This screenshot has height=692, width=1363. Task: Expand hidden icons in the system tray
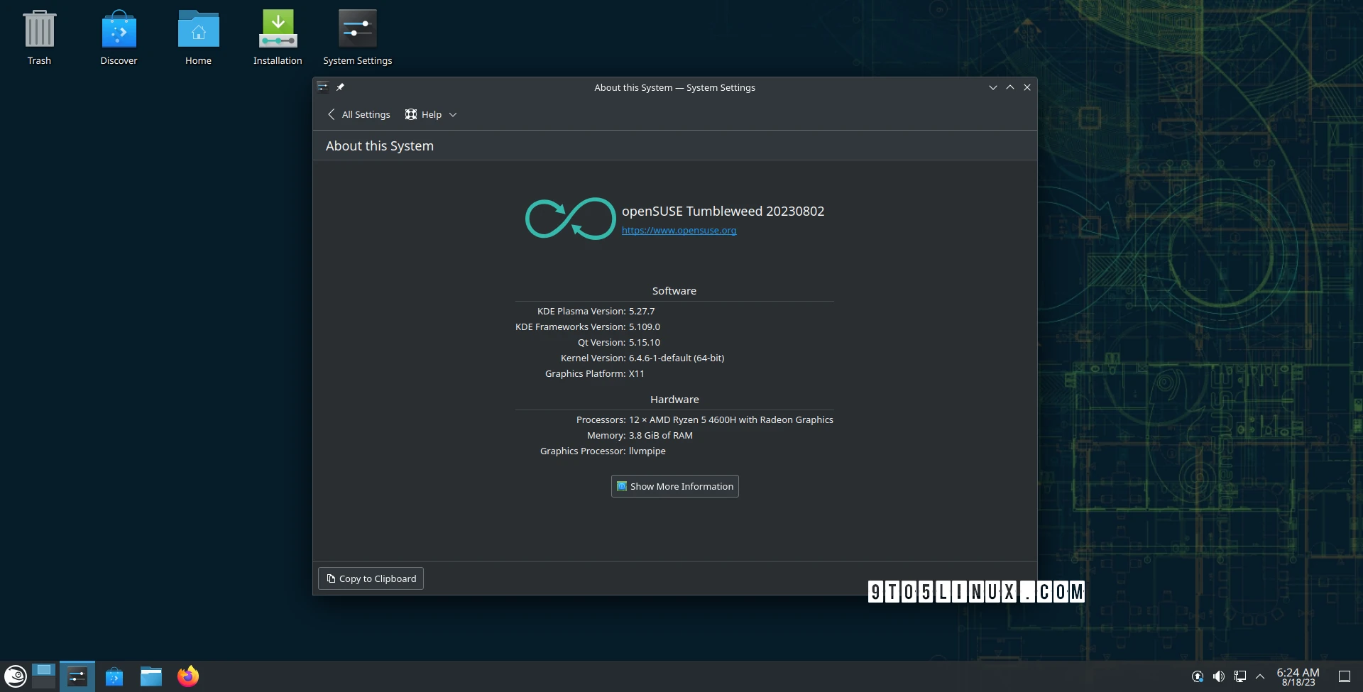[x=1260, y=676]
